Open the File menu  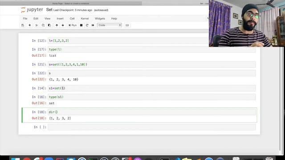25,19
